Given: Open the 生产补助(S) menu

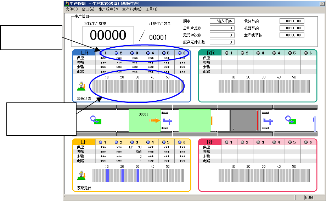Looking at the screenshot, I should point(131,9).
